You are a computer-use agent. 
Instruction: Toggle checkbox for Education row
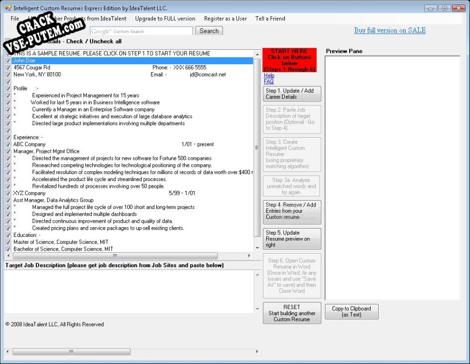point(8,235)
